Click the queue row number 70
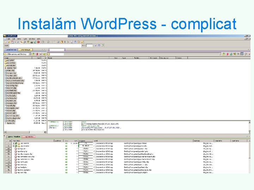This screenshot has width=254, height=190. pos(8,154)
